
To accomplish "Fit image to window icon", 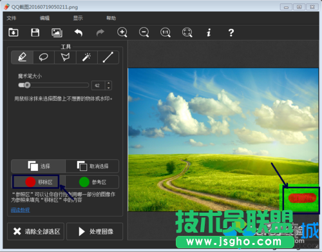I will tap(187, 33).
